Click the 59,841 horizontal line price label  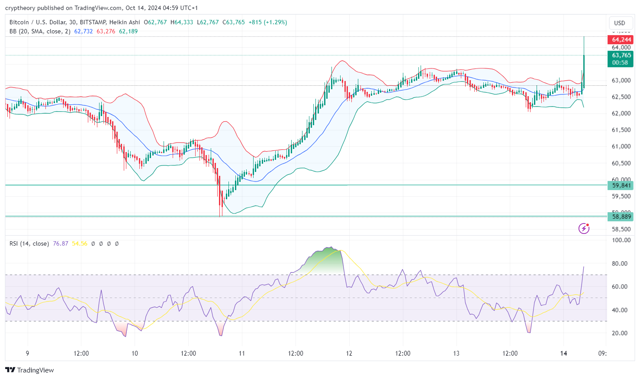pos(621,185)
